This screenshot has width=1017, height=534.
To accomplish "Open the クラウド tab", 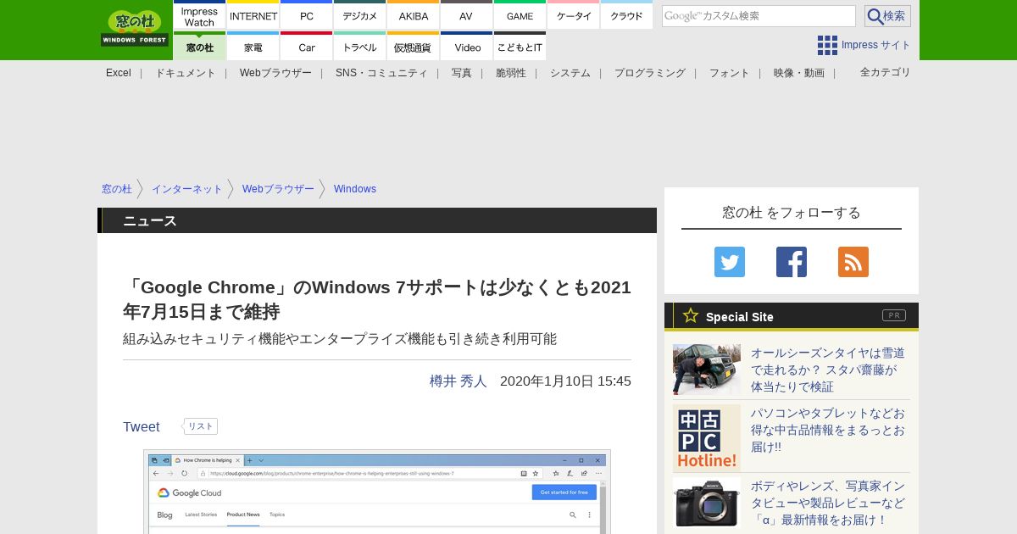I will (x=626, y=16).
